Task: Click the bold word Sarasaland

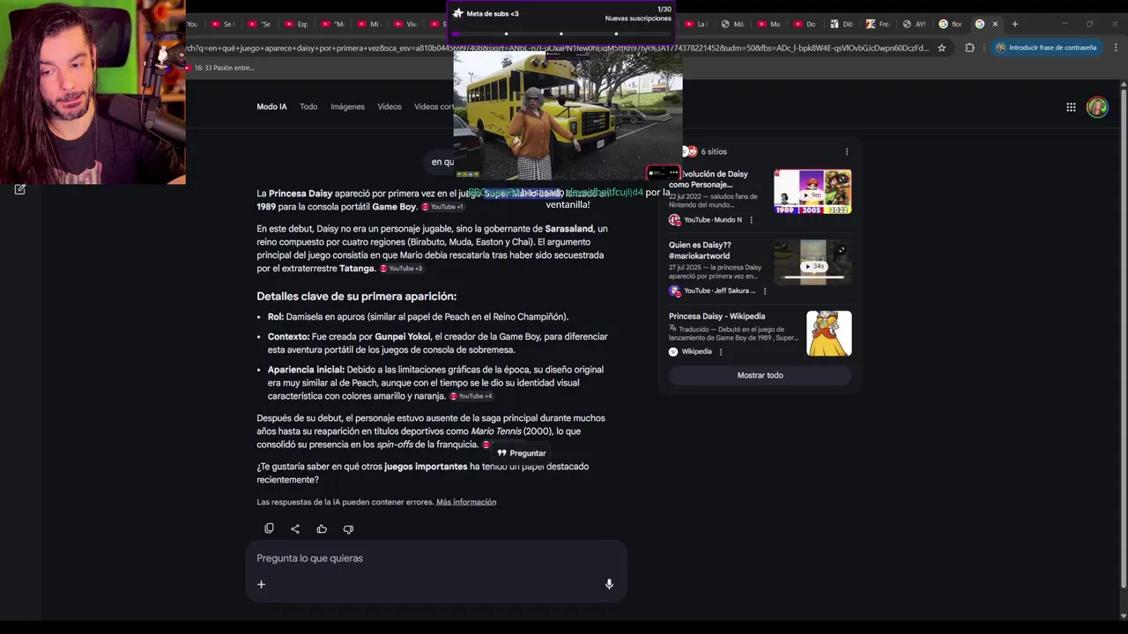Action: (569, 229)
